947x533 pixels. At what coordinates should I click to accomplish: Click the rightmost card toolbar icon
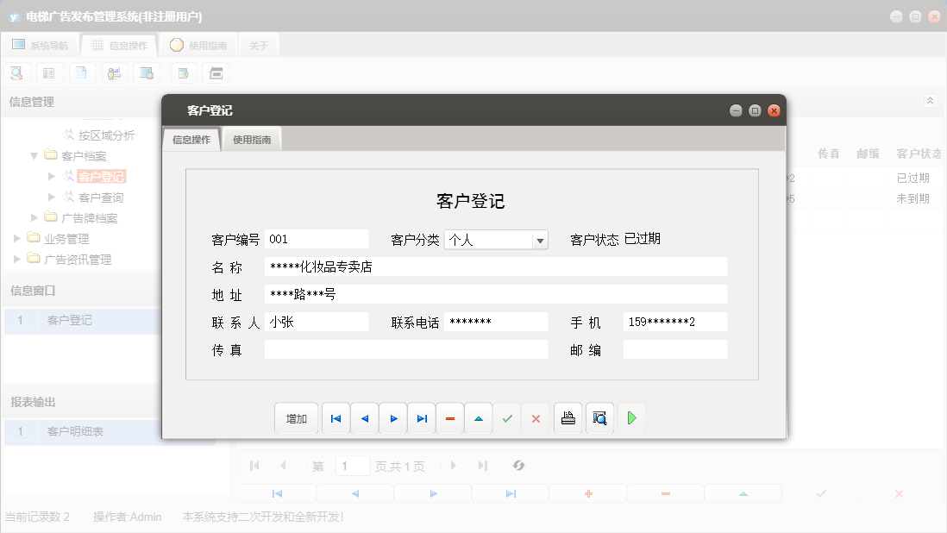[x=216, y=72]
